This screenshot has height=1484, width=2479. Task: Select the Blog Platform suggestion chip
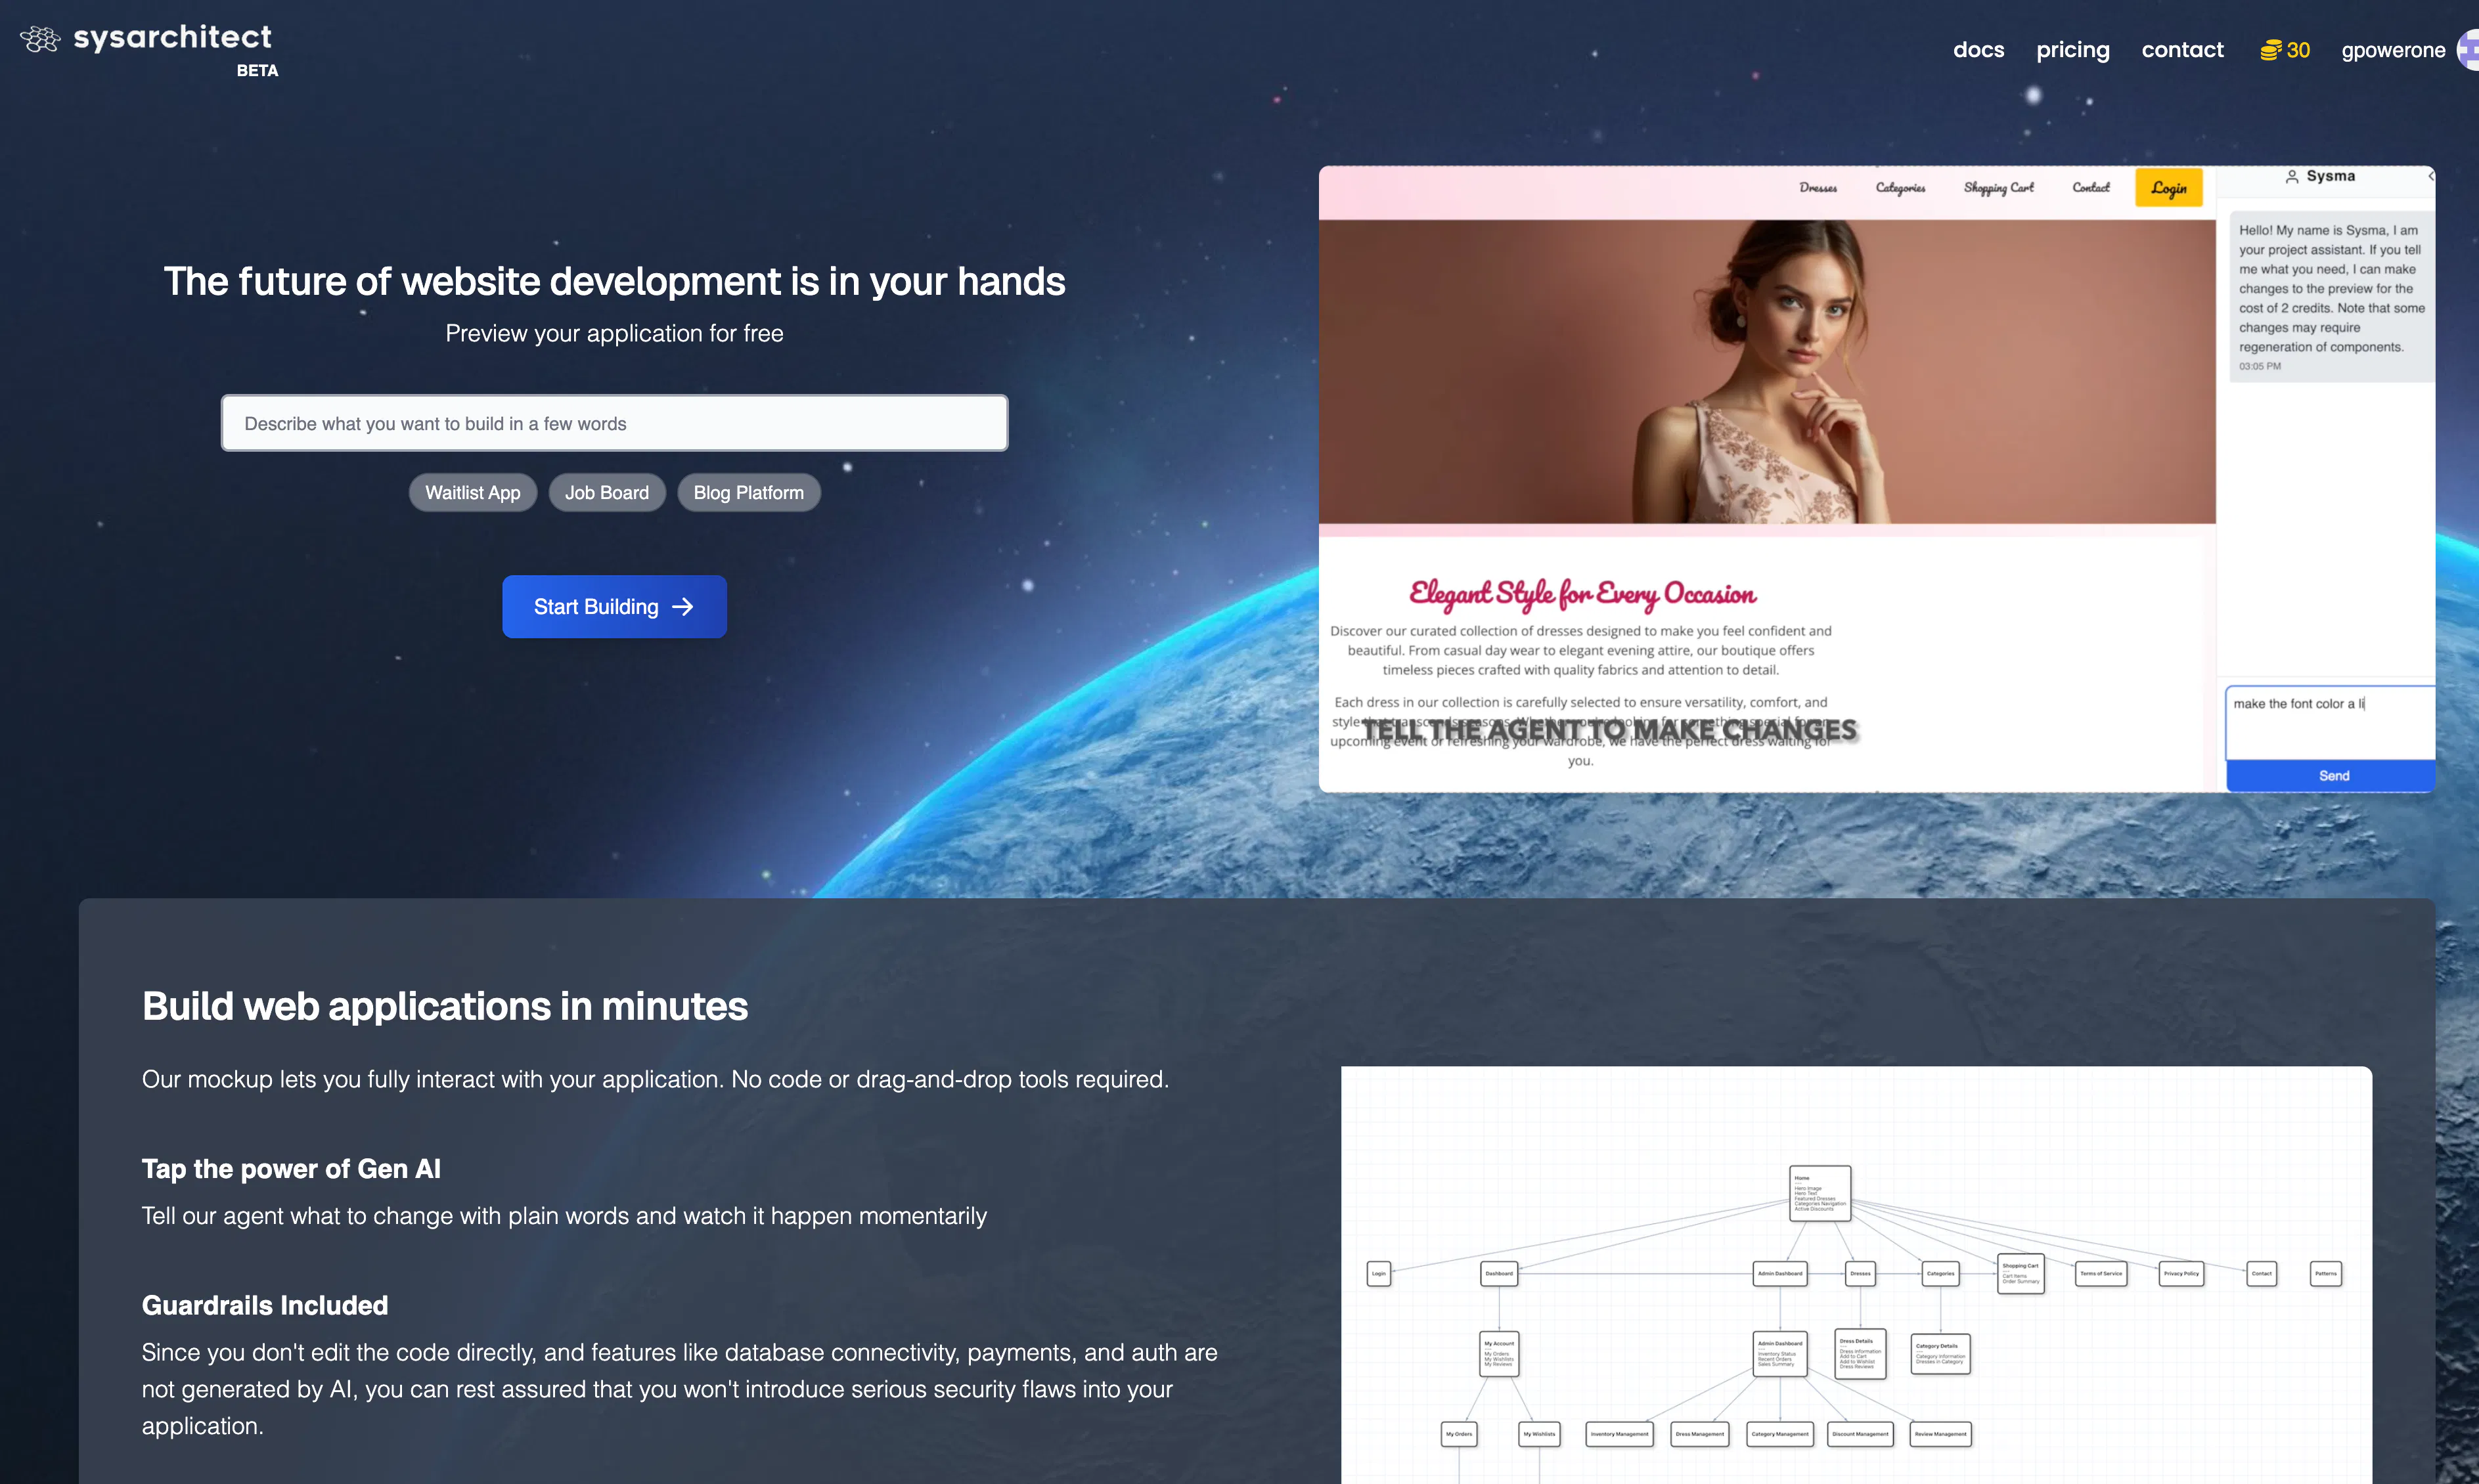pos(748,492)
